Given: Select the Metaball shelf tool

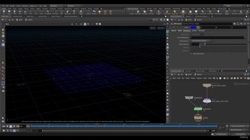Looking at the screenshot, I should tap(94, 12).
